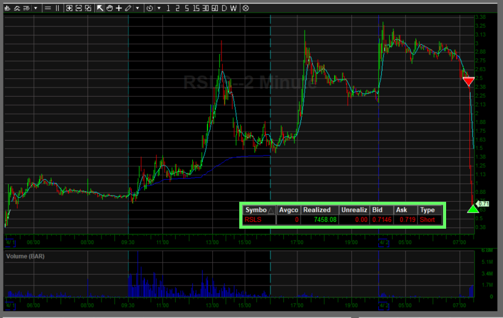The height and width of the screenshot is (318, 503).
Task: Click the 09:30 label on price time axis
Action: point(128,242)
